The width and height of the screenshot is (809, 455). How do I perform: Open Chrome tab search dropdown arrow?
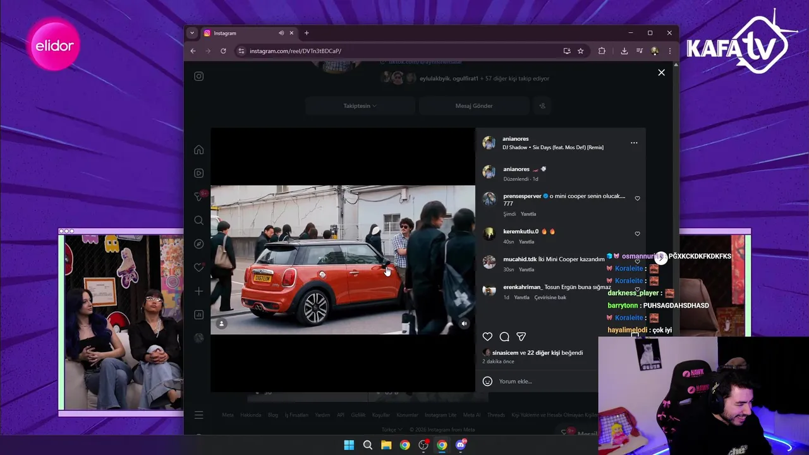192,33
